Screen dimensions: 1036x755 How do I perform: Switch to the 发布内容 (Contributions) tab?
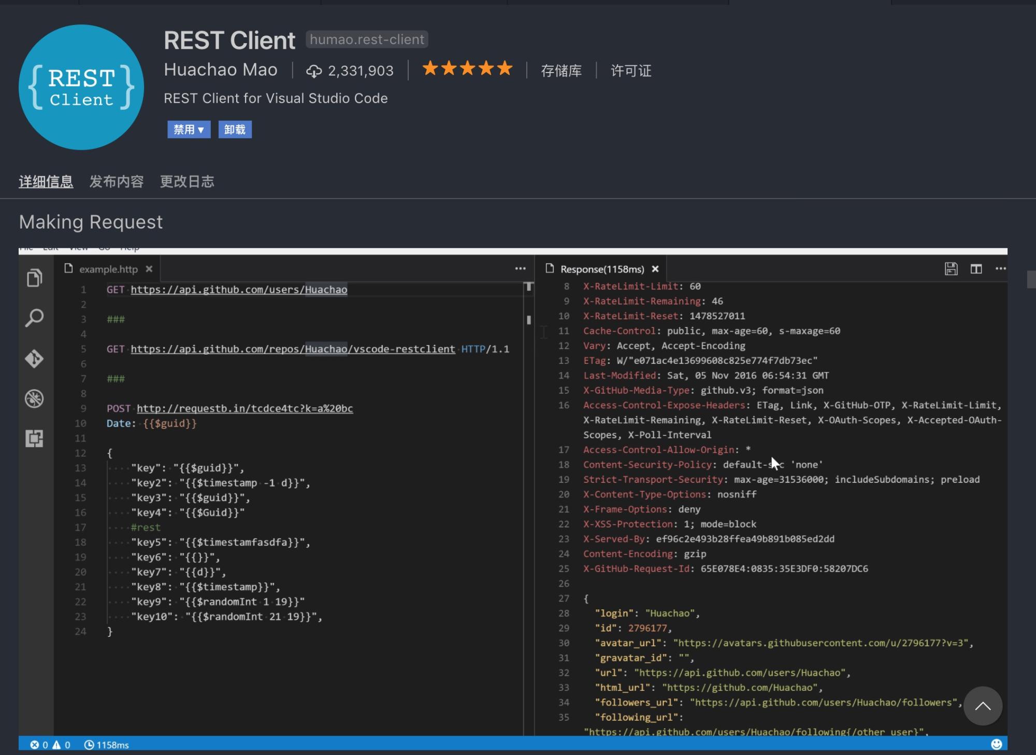coord(116,181)
